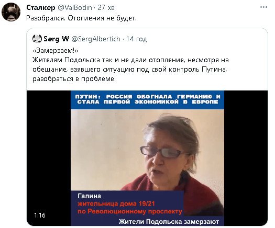Play the Podolsk video thumbnail
275x228 pixels.
point(147,158)
